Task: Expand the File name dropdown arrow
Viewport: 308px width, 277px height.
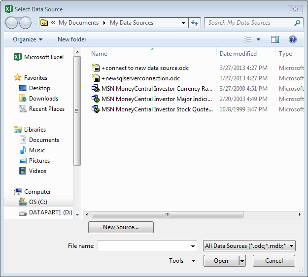Action: tap(193, 246)
